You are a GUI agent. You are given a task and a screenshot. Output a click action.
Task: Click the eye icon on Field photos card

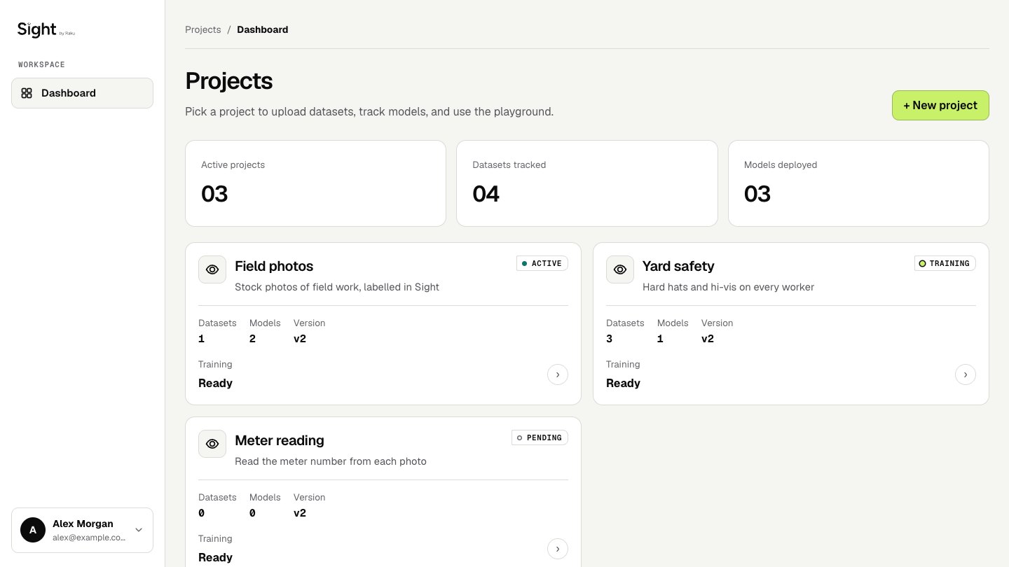[x=212, y=269]
